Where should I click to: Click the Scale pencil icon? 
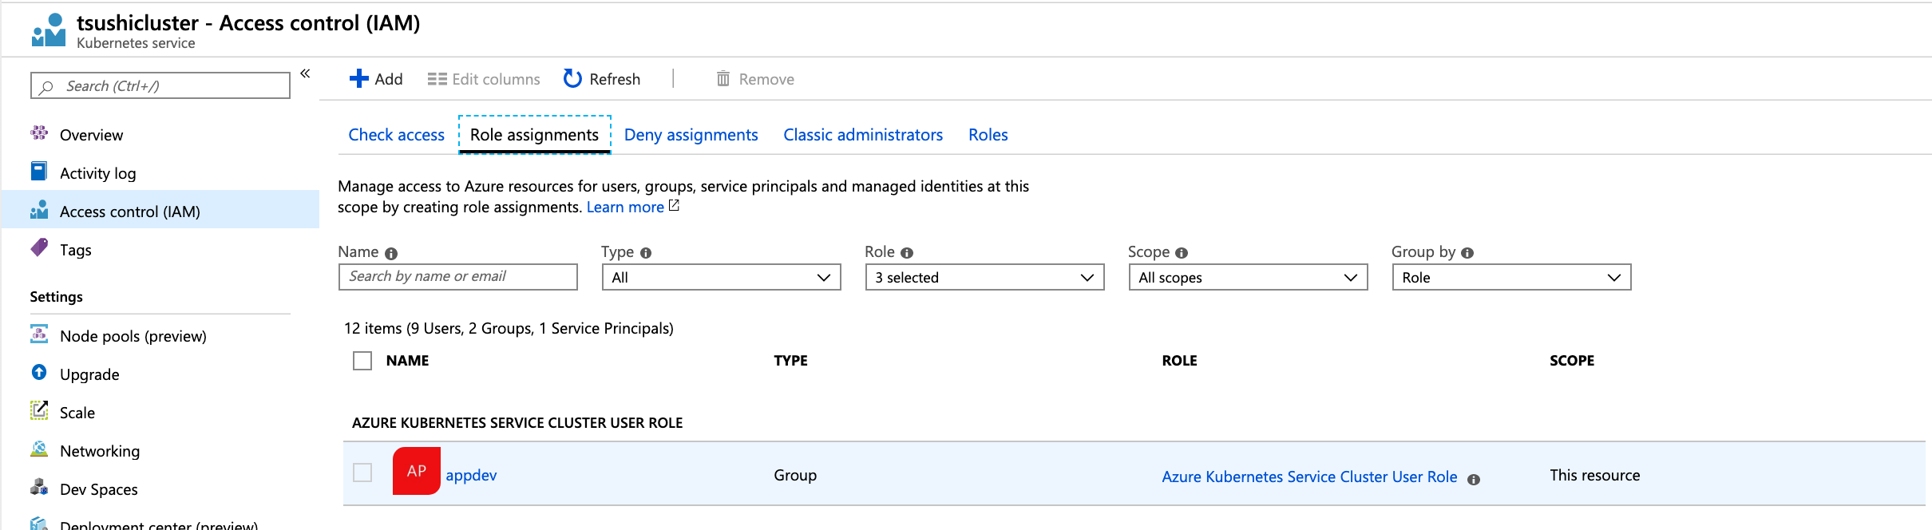pos(39,410)
